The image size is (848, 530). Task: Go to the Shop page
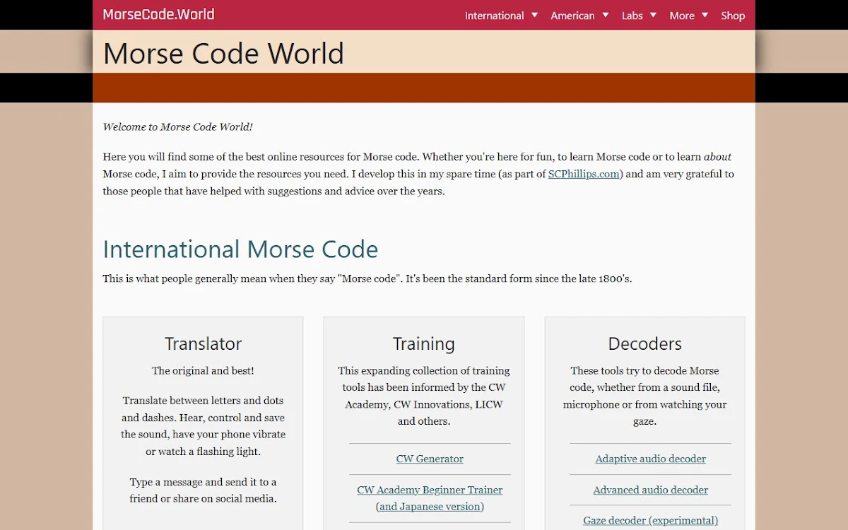[733, 16]
